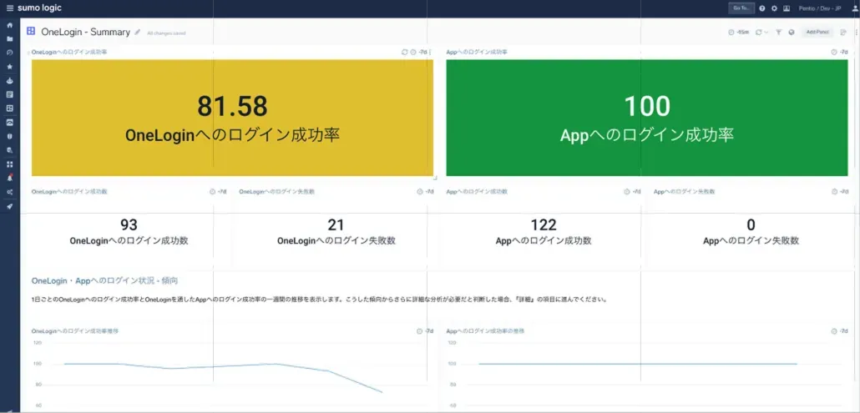Screen dimensions: 860x413
Task: Open settings gear icon in top bar
Action: 774,8
